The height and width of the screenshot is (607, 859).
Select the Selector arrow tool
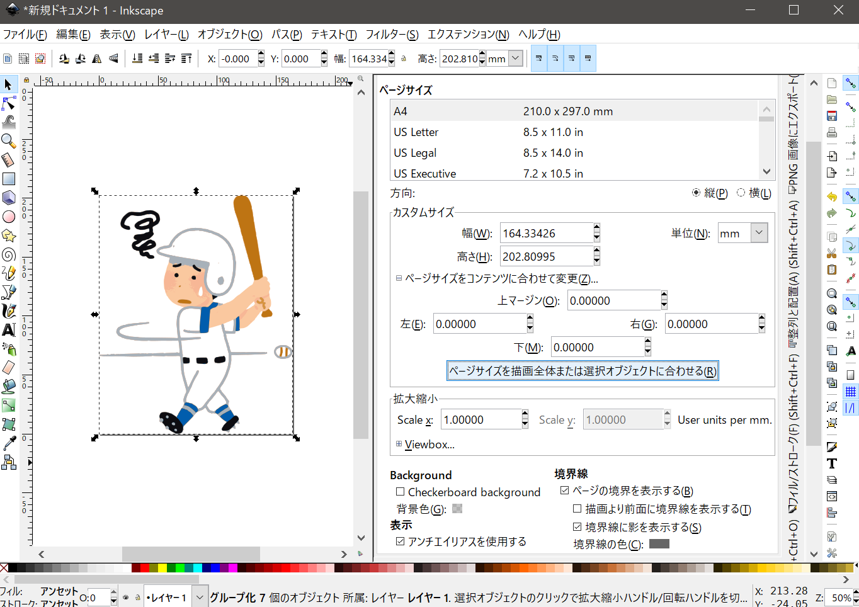pos(8,84)
